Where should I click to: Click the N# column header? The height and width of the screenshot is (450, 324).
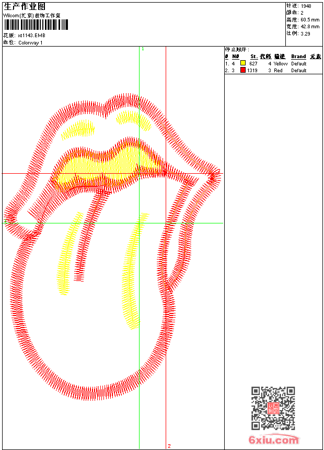pyautogui.click(x=235, y=57)
